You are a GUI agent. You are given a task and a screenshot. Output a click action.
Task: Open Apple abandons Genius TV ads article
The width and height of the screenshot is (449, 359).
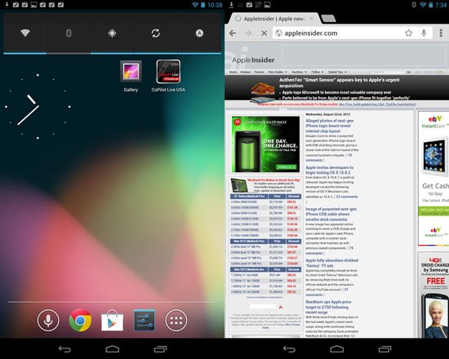coord(332,263)
